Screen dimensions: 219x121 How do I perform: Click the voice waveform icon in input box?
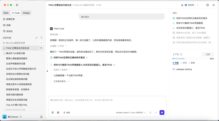coord(156,112)
